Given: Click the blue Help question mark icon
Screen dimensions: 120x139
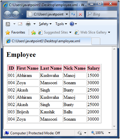Looking at the screenshot, I should coord(72,24).
